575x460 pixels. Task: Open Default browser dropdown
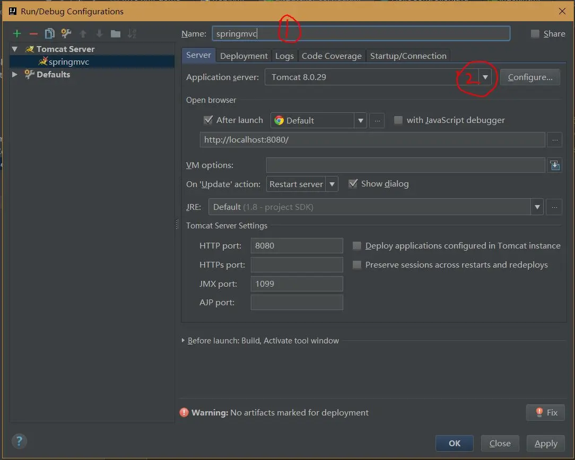(x=360, y=120)
